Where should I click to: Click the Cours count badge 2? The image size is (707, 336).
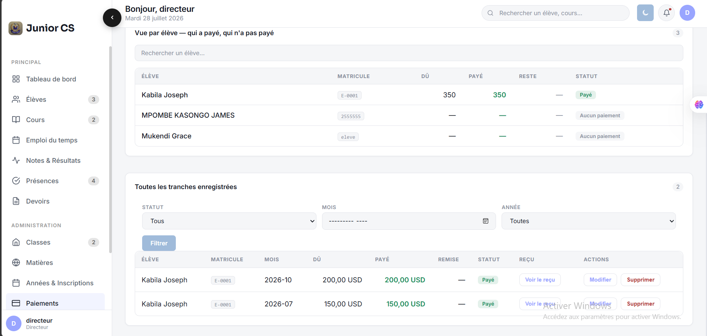pos(94,120)
